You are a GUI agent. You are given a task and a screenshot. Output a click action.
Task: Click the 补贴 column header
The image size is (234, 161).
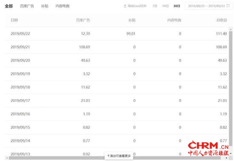click(x=132, y=20)
